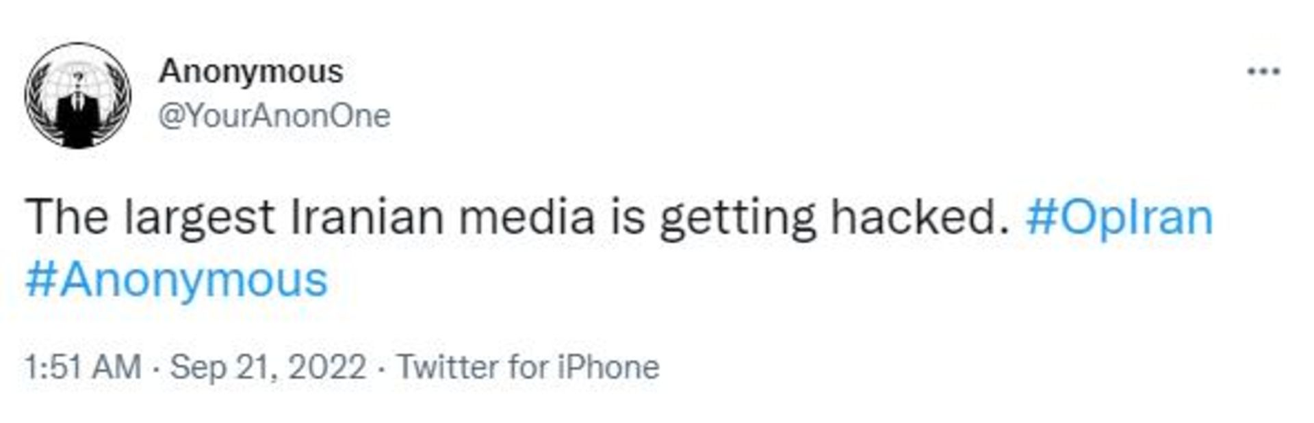Open the three-dot more options menu
This screenshot has height=423, width=1314.
coord(1263,71)
